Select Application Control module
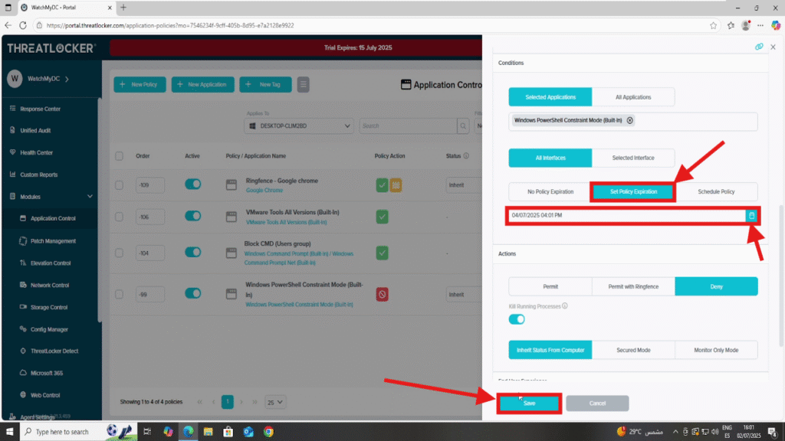This screenshot has height=441, width=785. pyautogui.click(x=53, y=218)
